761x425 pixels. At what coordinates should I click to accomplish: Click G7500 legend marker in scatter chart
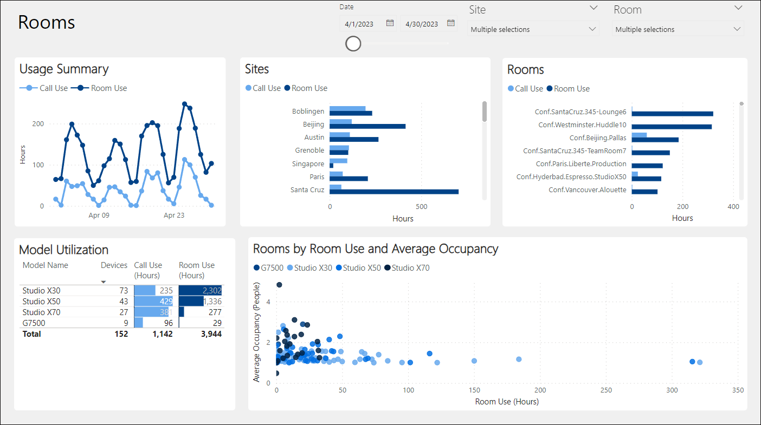256,267
